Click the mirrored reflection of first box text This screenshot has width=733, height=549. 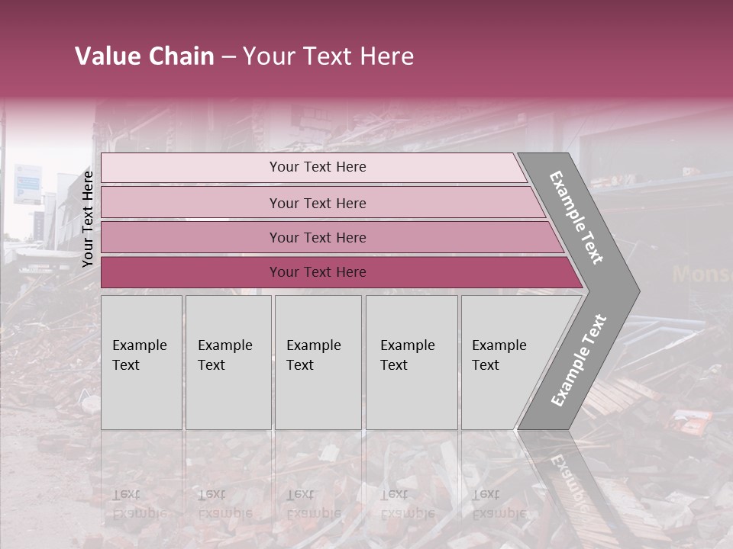coord(139,503)
